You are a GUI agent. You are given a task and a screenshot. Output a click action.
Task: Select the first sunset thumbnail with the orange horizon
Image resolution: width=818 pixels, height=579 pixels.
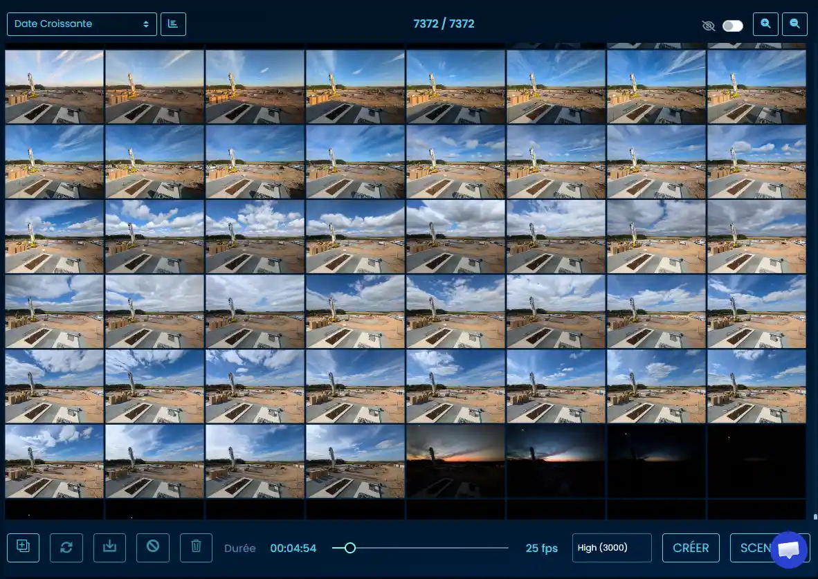[455, 461]
